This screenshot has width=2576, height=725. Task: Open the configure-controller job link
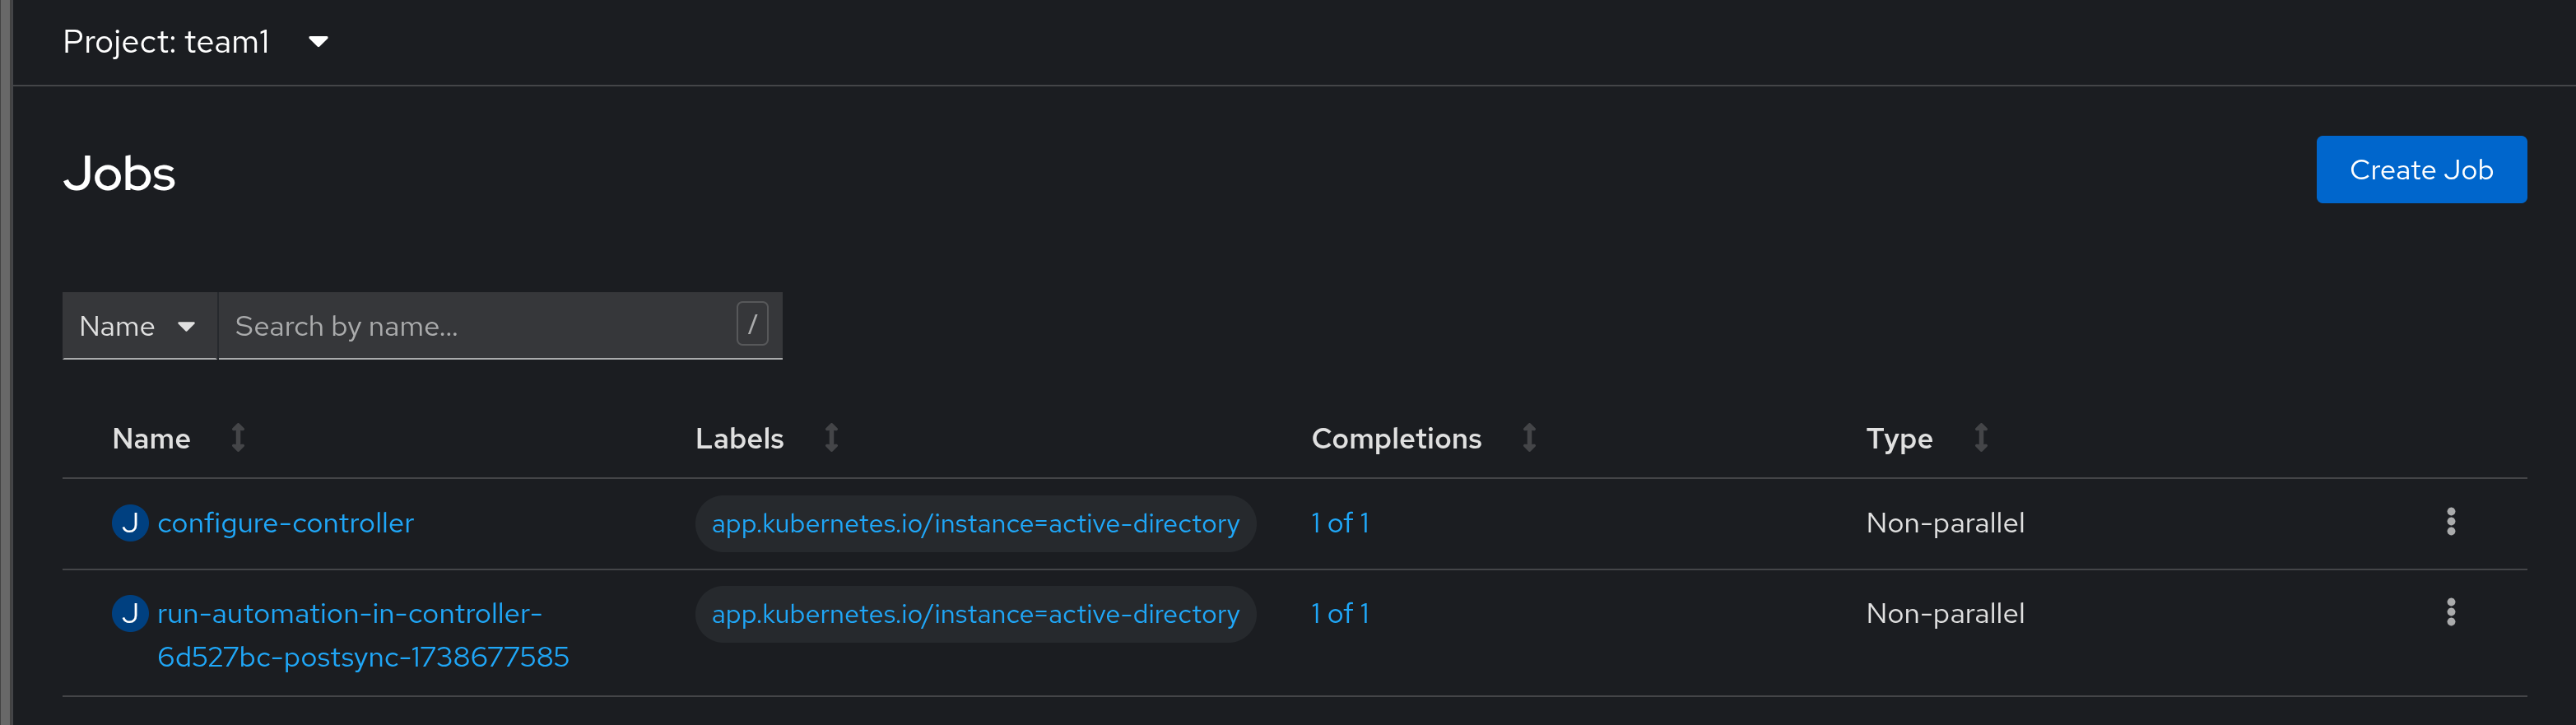coord(285,523)
